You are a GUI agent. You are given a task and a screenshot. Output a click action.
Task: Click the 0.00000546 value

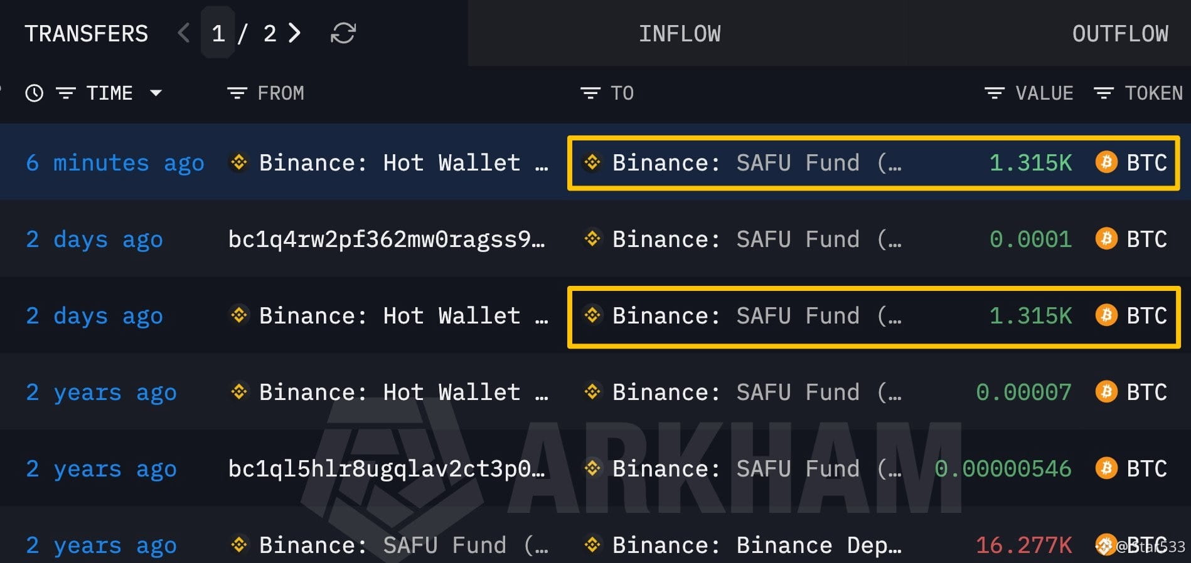tap(1003, 469)
